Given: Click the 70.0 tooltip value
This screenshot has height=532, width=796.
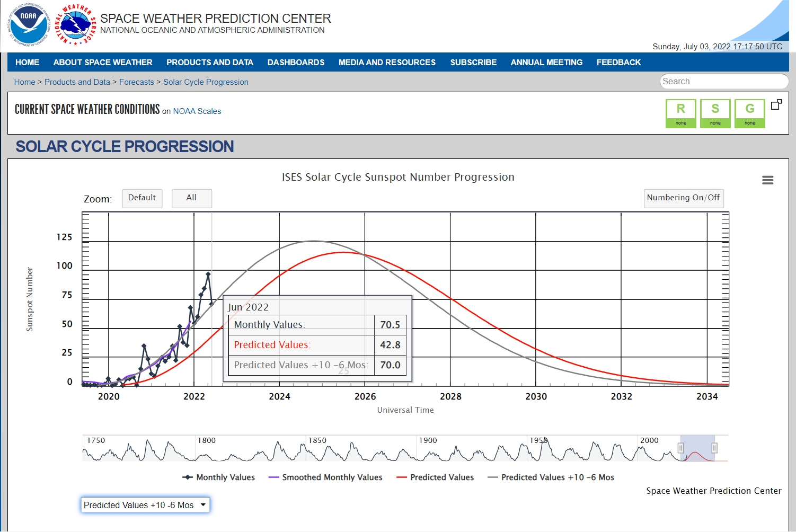Looking at the screenshot, I should [390, 365].
